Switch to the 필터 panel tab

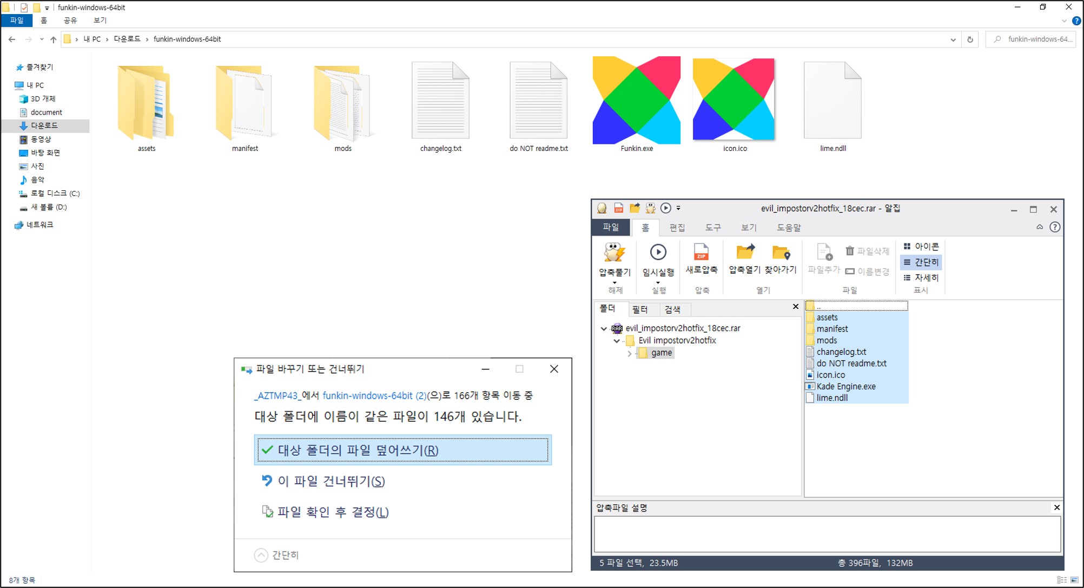pyautogui.click(x=640, y=309)
